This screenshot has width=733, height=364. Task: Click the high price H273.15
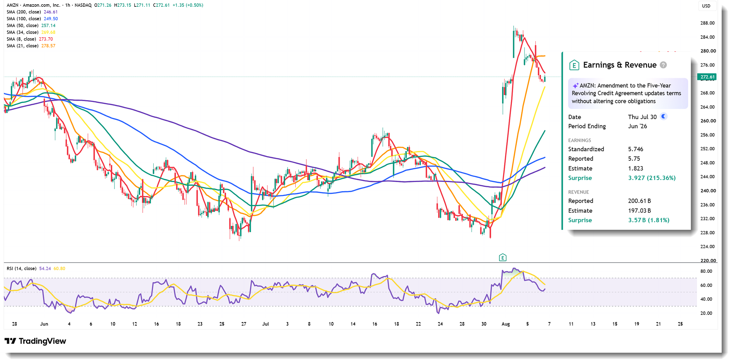(x=122, y=5)
